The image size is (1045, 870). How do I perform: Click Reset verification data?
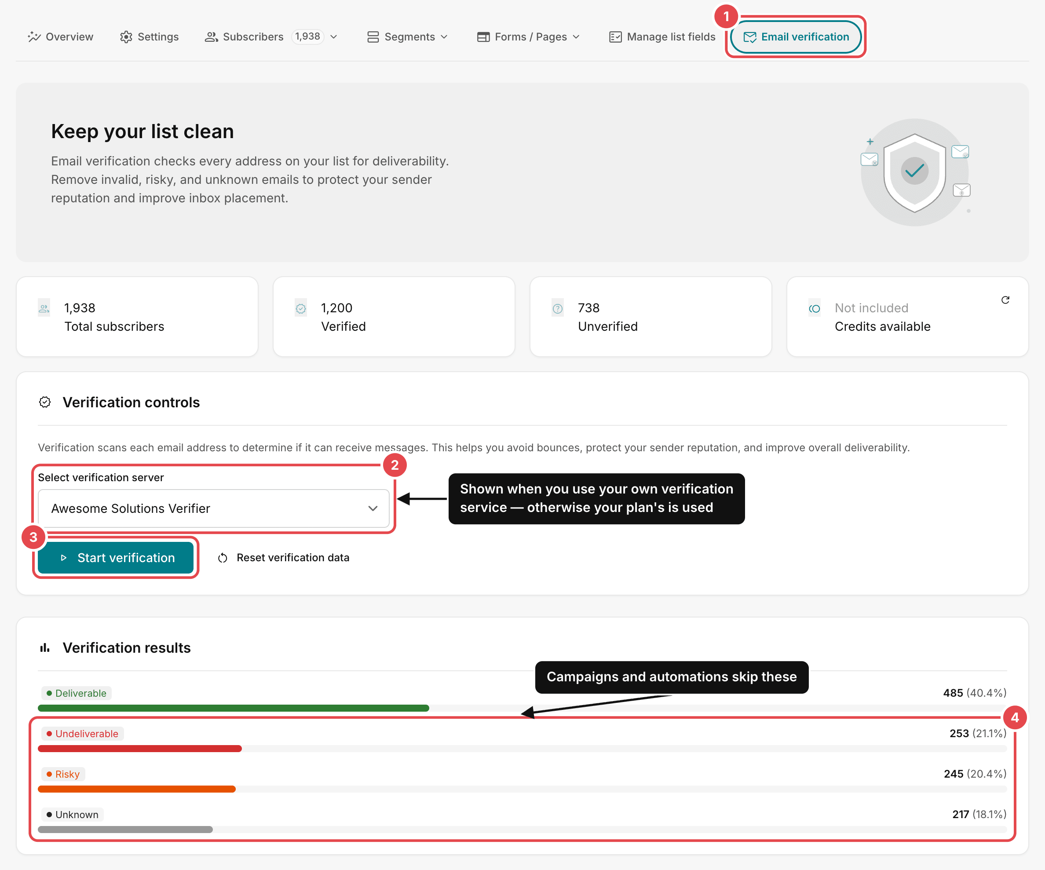pos(284,557)
